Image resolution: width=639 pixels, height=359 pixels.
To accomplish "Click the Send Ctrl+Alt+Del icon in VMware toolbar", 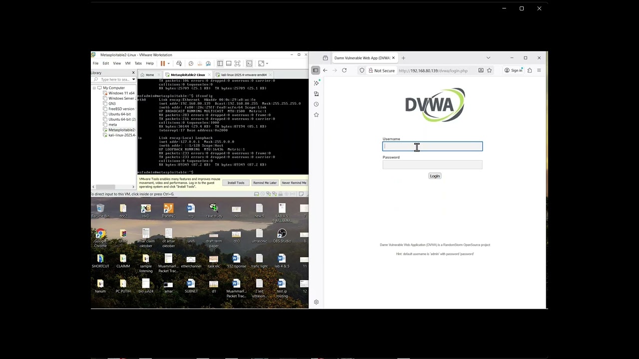I will click(x=179, y=63).
